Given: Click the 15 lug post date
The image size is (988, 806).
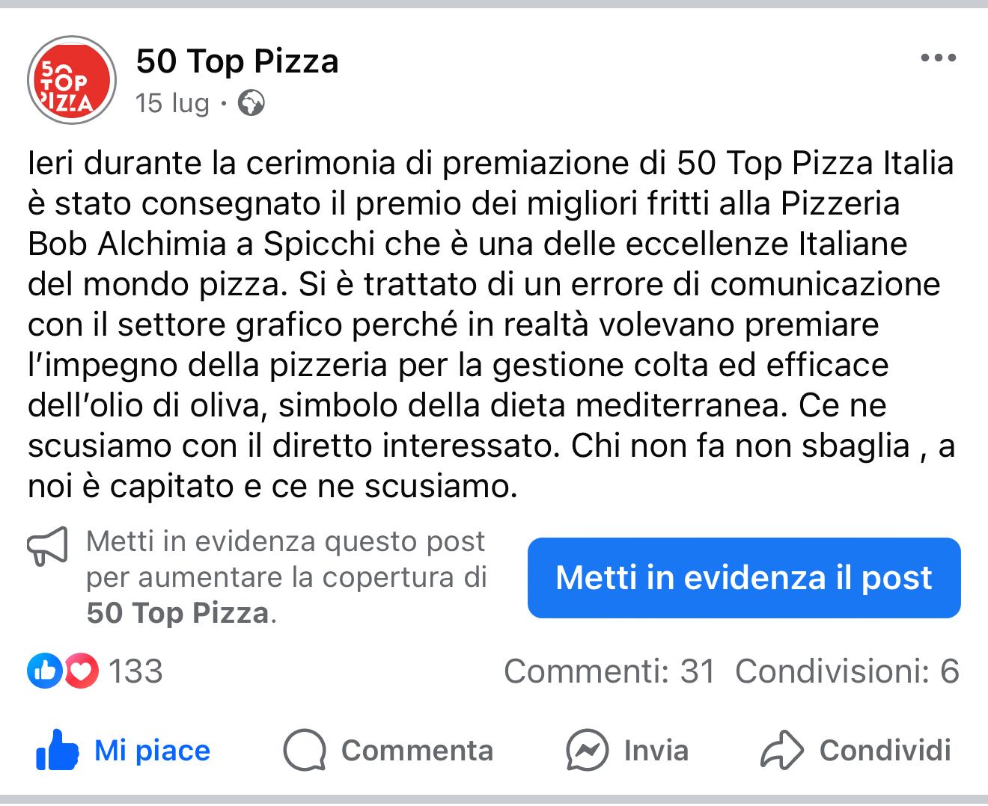Looking at the screenshot, I should [172, 103].
